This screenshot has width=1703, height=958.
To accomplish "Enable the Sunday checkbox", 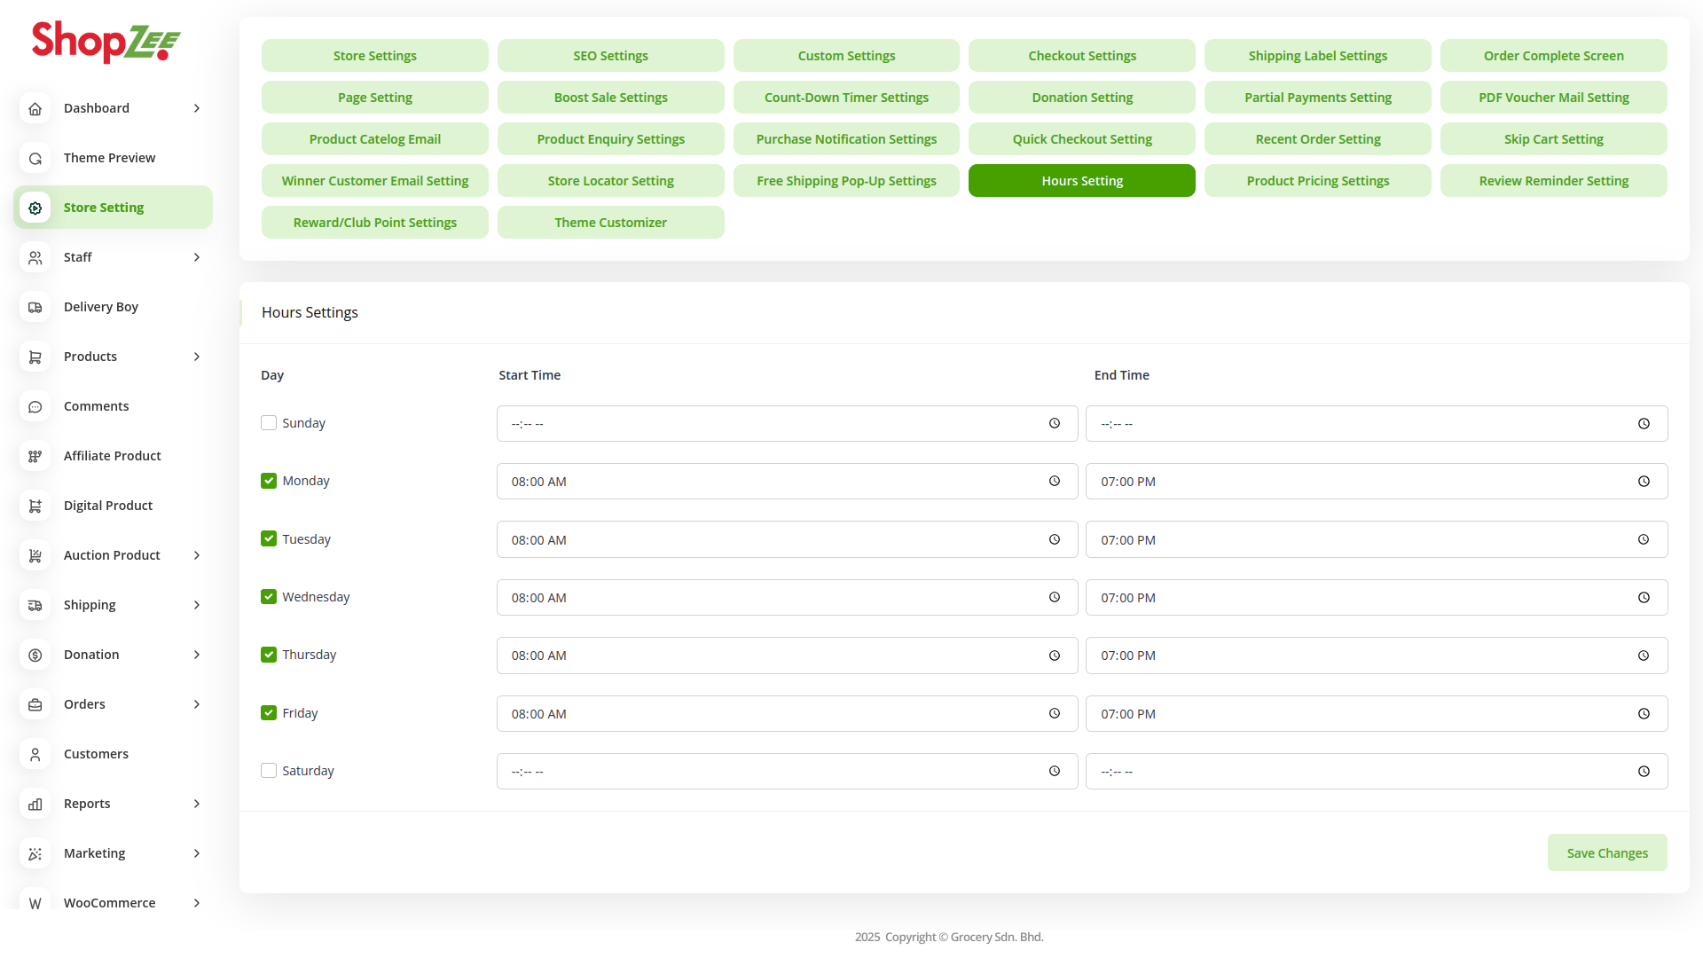I will (x=269, y=423).
